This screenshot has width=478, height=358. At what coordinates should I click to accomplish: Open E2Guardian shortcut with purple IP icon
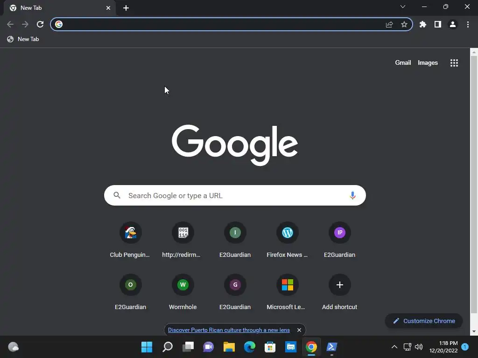[x=340, y=240]
